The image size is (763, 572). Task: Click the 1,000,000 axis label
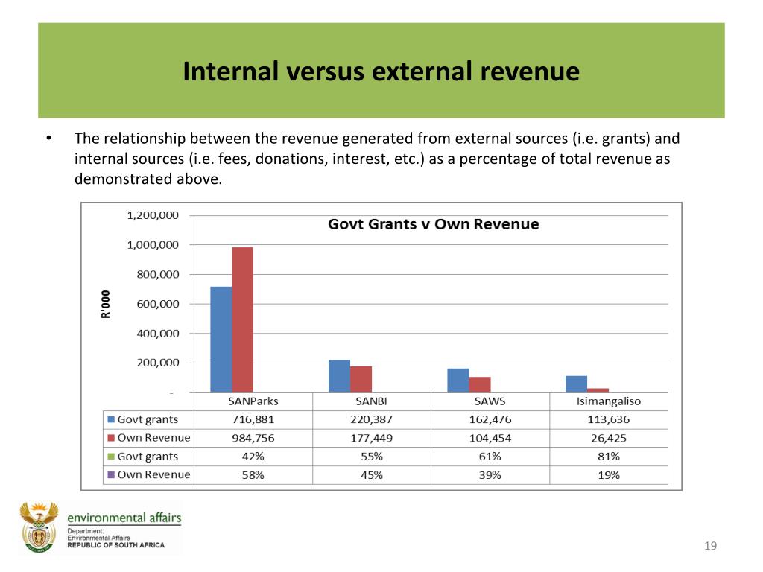[153, 244]
